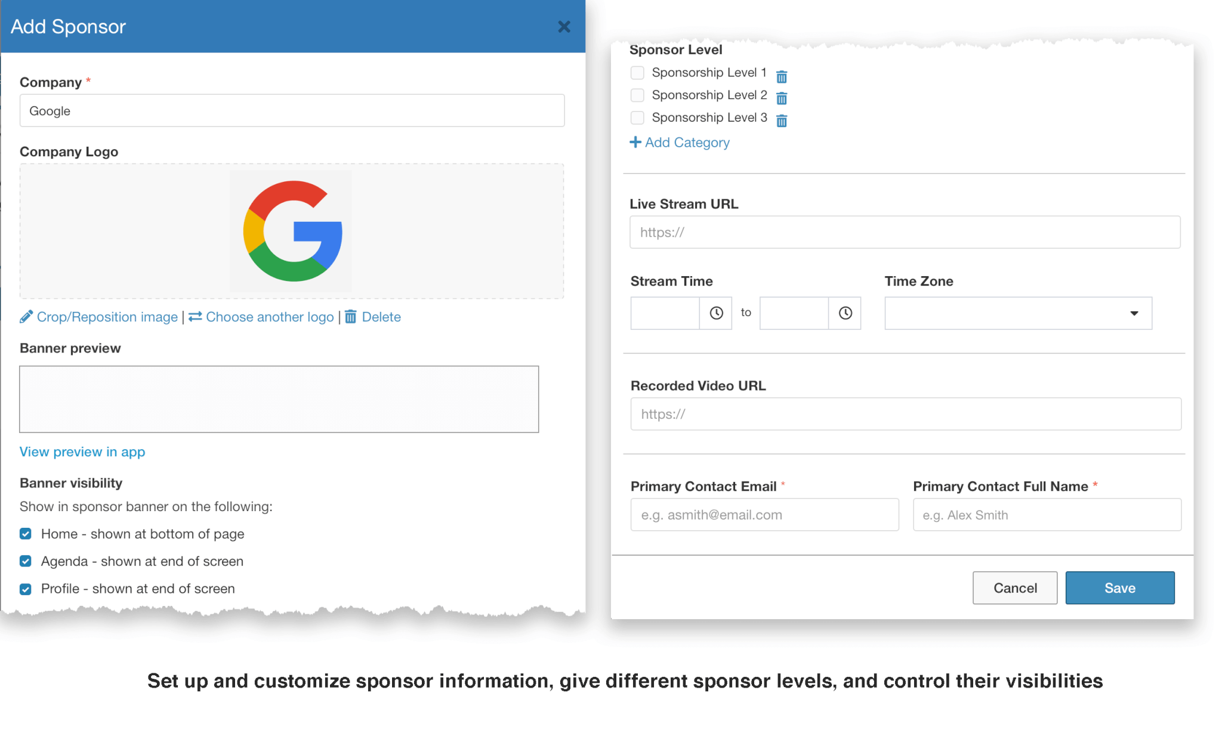
Task: Click the plus icon next to Add Category
Action: [x=635, y=143]
